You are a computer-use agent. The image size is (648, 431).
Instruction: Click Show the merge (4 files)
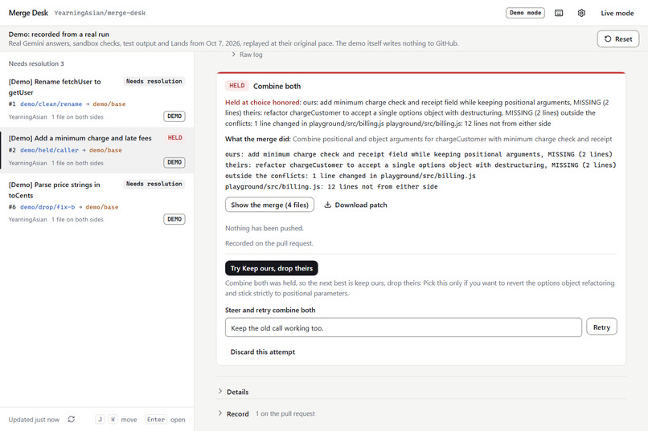pos(269,205)
